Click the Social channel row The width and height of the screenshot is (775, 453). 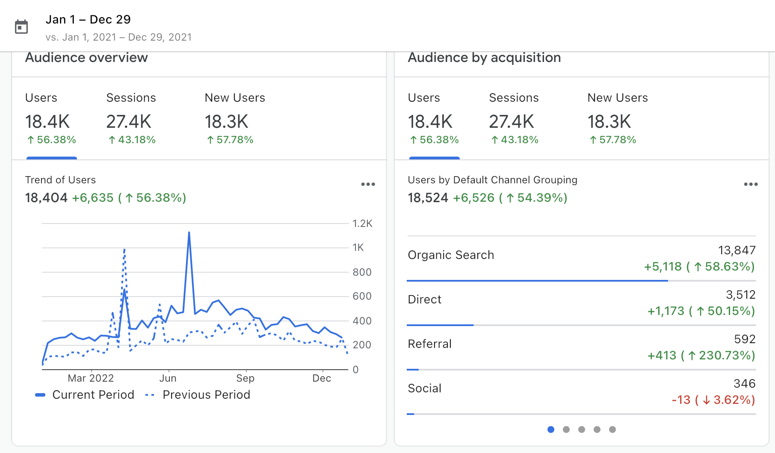[x=582, y=392]
